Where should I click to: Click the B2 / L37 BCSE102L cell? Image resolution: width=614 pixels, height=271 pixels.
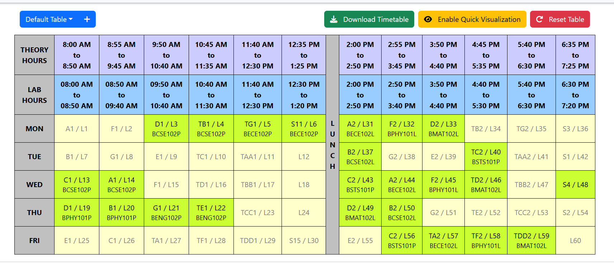pyautogui.click(x=360, y=157)
